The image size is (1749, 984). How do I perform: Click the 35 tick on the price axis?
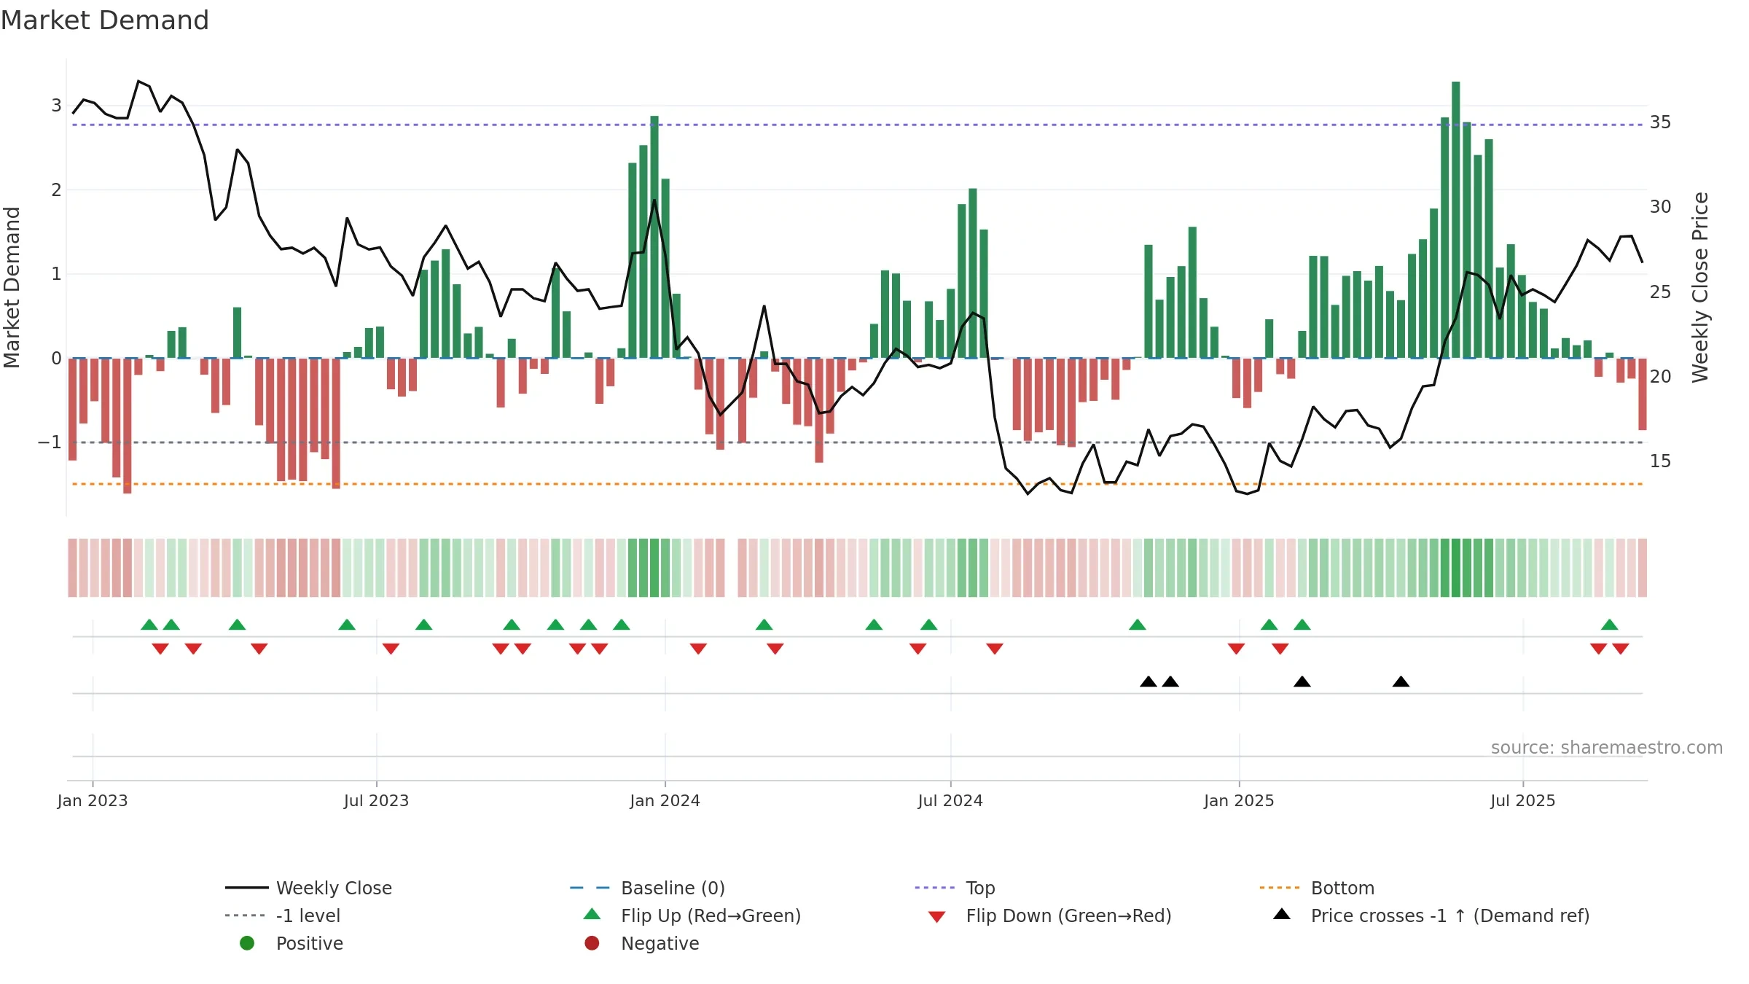1660,122
